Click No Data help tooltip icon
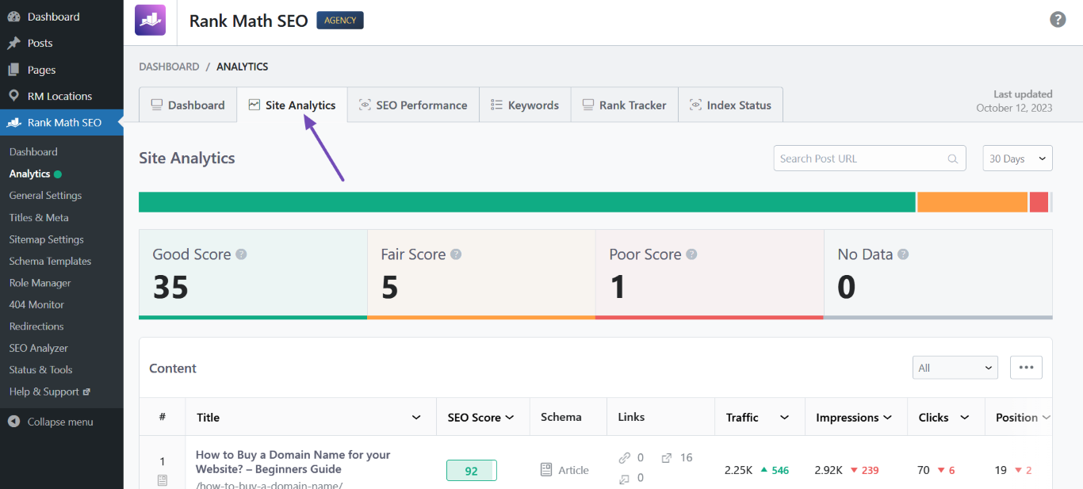The image size is (1083, 489). pyautogui.click(x=903, y=254)
